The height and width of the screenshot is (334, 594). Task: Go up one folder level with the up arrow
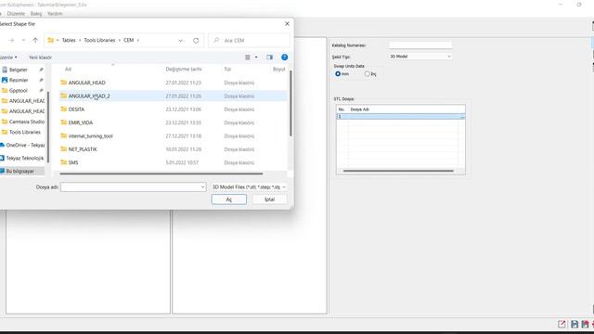pyautogui.click(x=35, y=40)
